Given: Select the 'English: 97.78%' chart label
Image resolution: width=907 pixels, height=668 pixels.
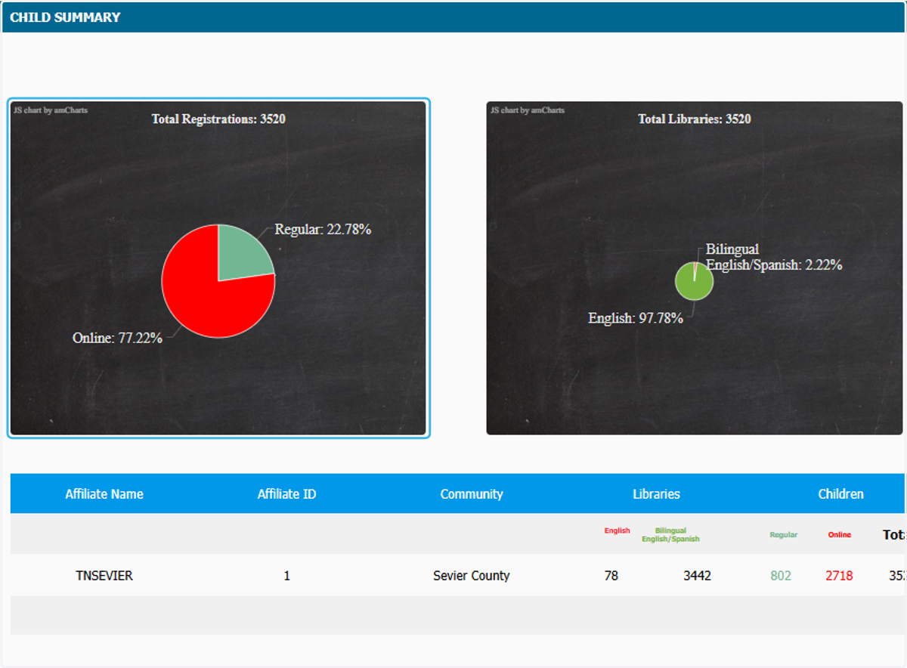Looking at the screenshot, I should pos(636,318).
